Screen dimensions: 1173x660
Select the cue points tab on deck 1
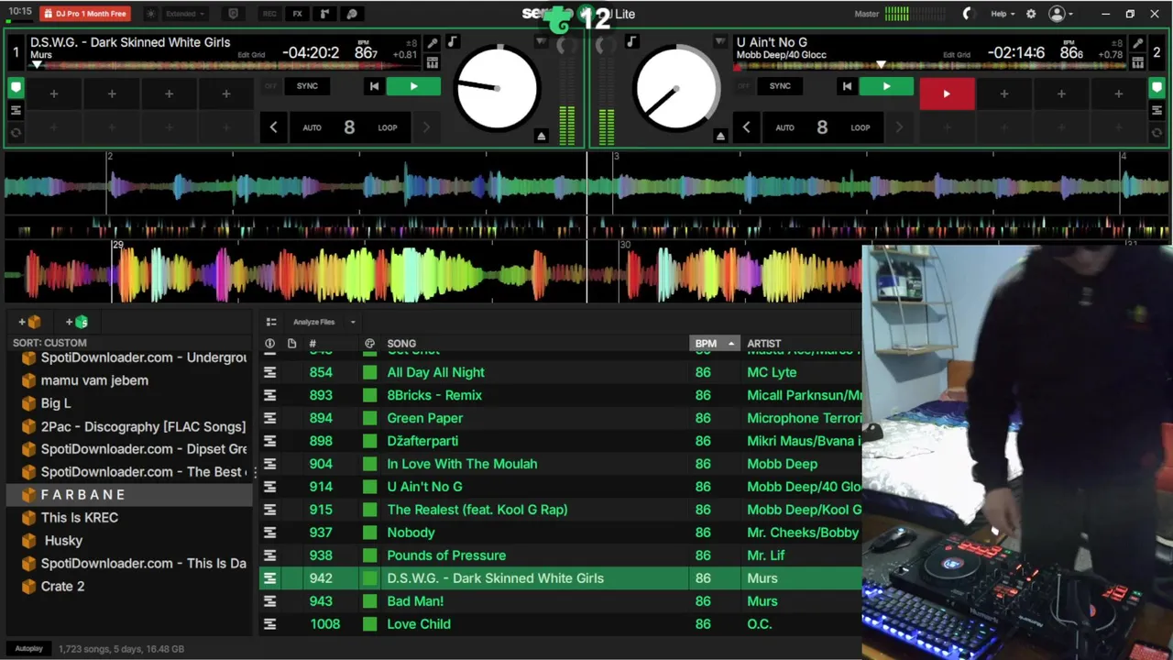pos(16,88)
